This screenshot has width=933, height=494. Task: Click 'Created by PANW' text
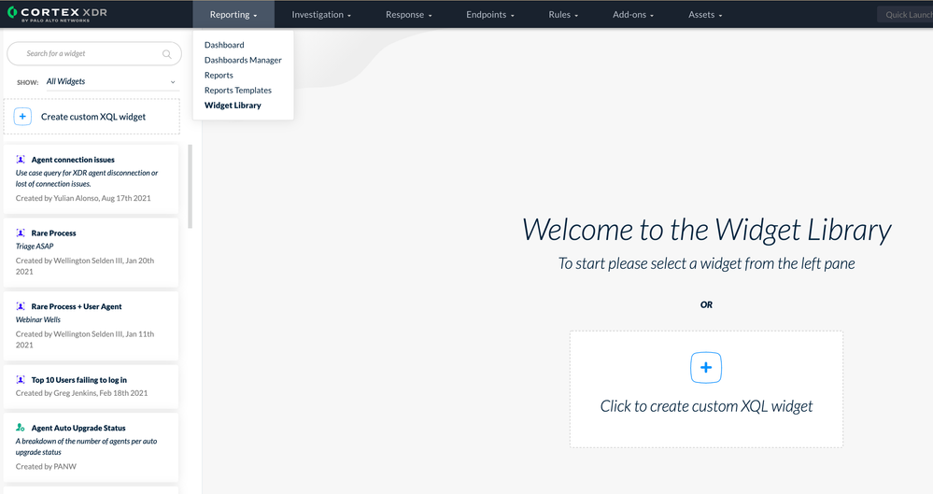pyautogui.click(x=46, y=467)
